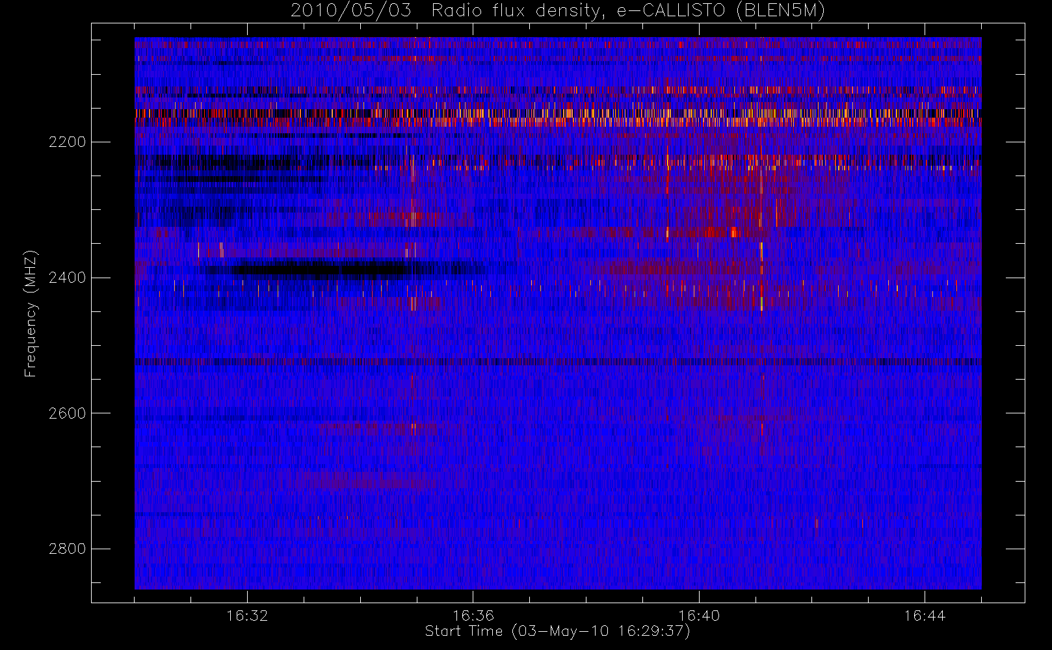
Task: Click the 'Frequency (MHZ)' axis label
Action: [30, 314]
